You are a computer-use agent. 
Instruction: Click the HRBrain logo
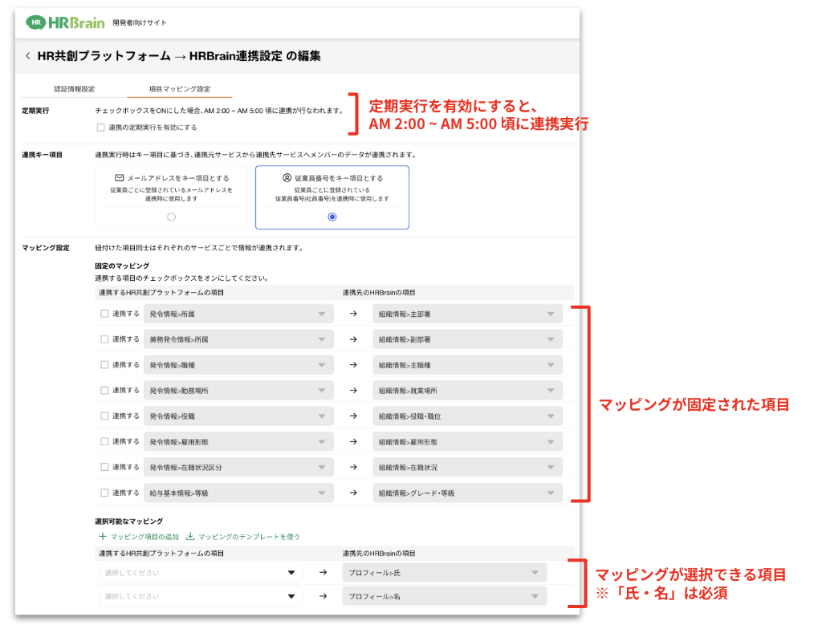(x=66, y=22)
